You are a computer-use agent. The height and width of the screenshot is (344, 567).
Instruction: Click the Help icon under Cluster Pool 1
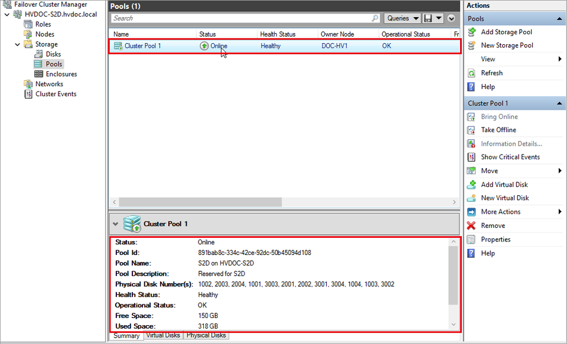(471, 253)
